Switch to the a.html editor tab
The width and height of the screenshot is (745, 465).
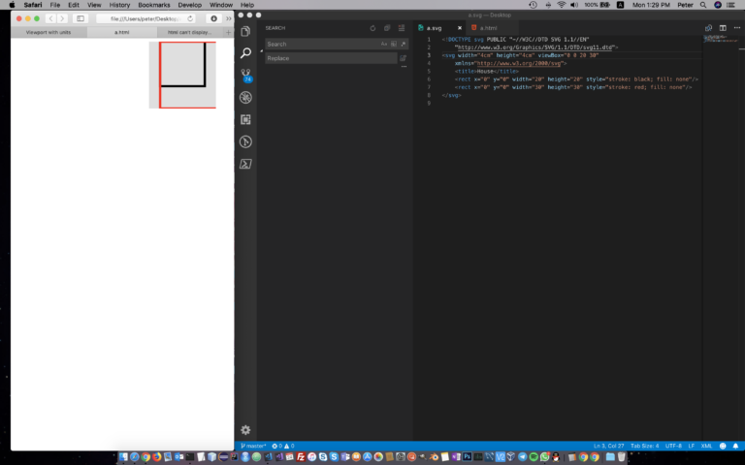click(x=488, y=28)
